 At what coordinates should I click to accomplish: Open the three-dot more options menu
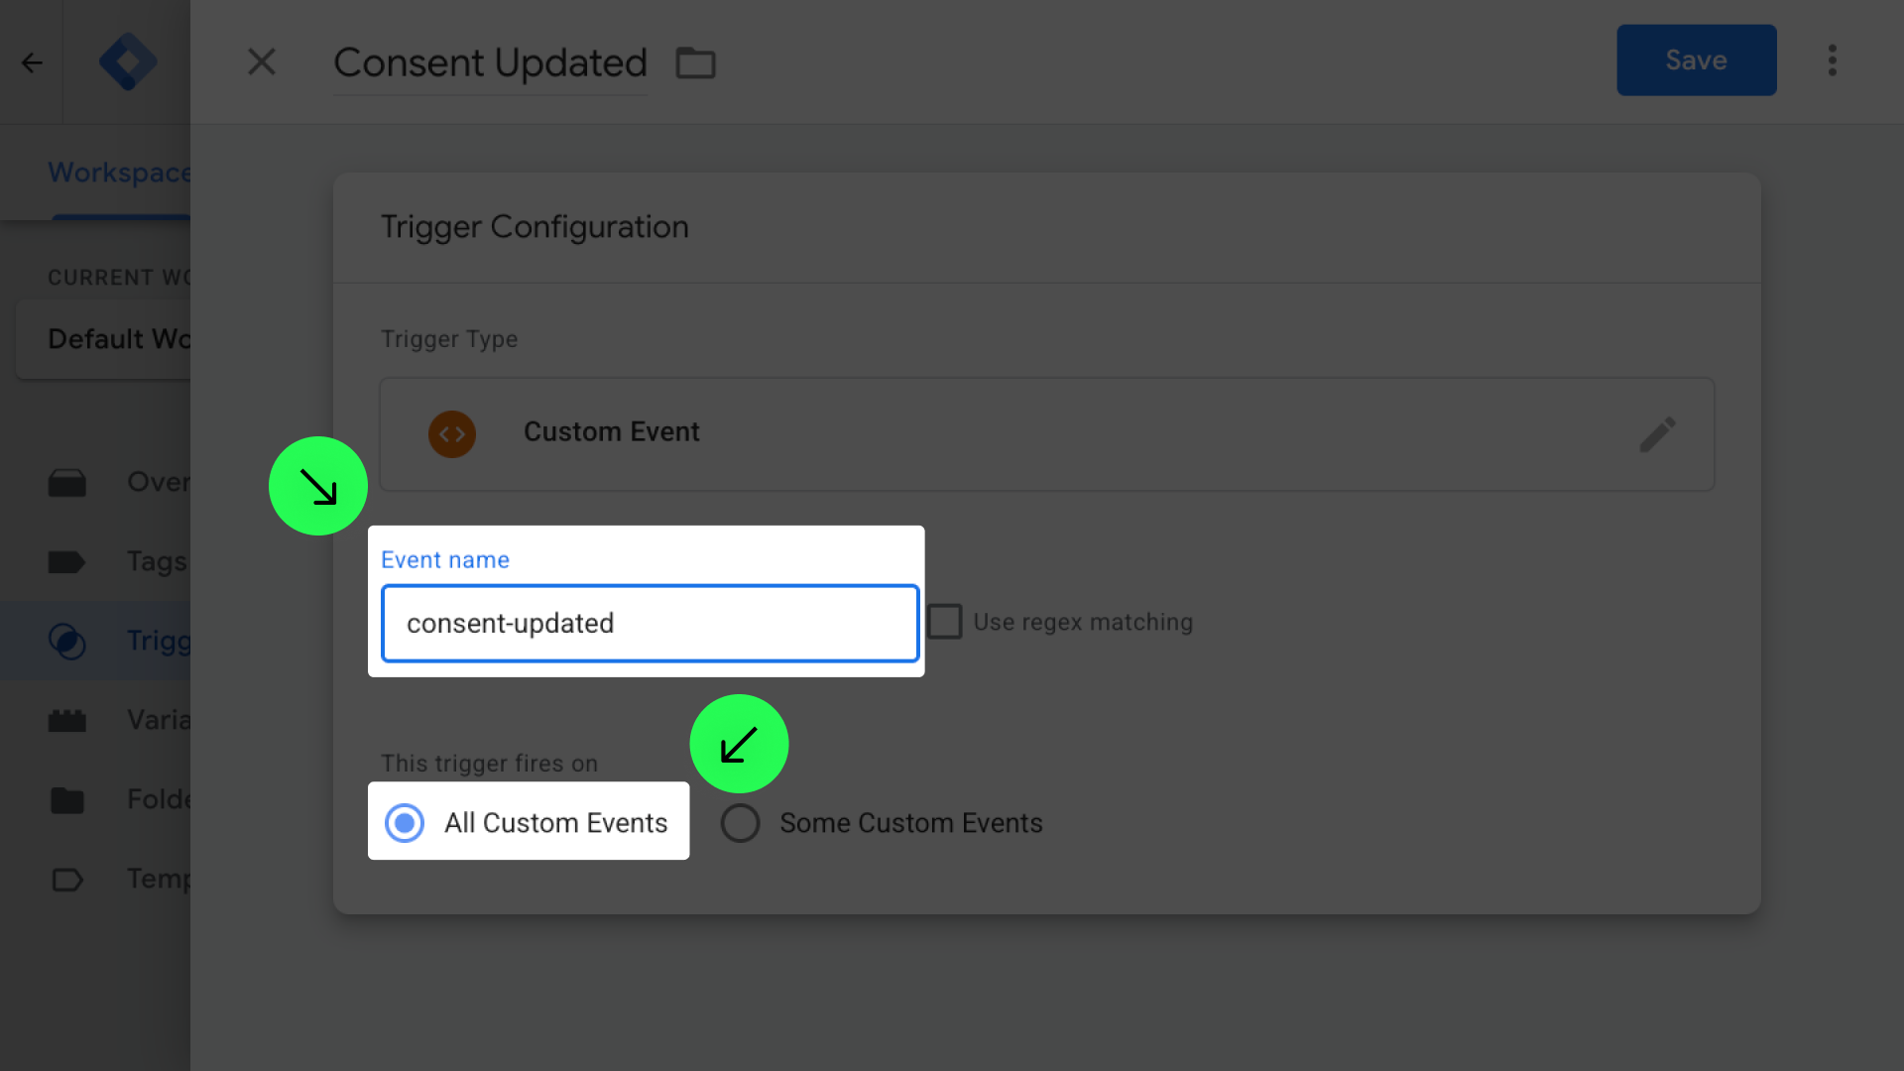pos(1832,60)
